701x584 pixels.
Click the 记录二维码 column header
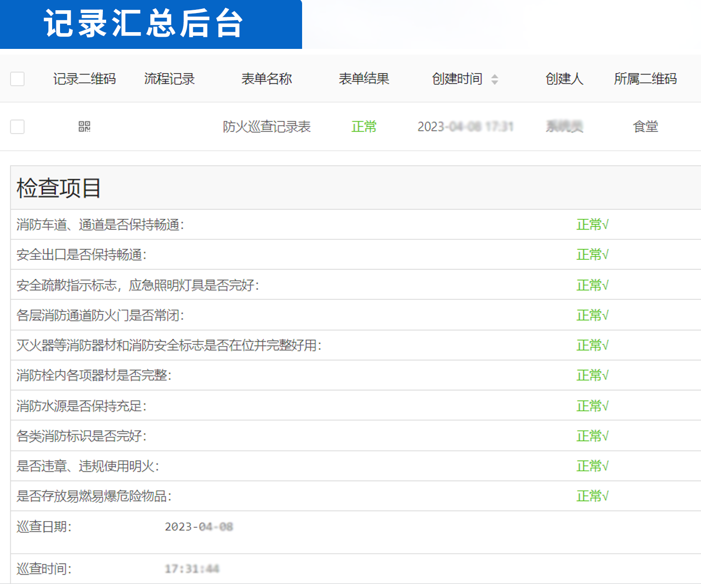pos(85,79)
